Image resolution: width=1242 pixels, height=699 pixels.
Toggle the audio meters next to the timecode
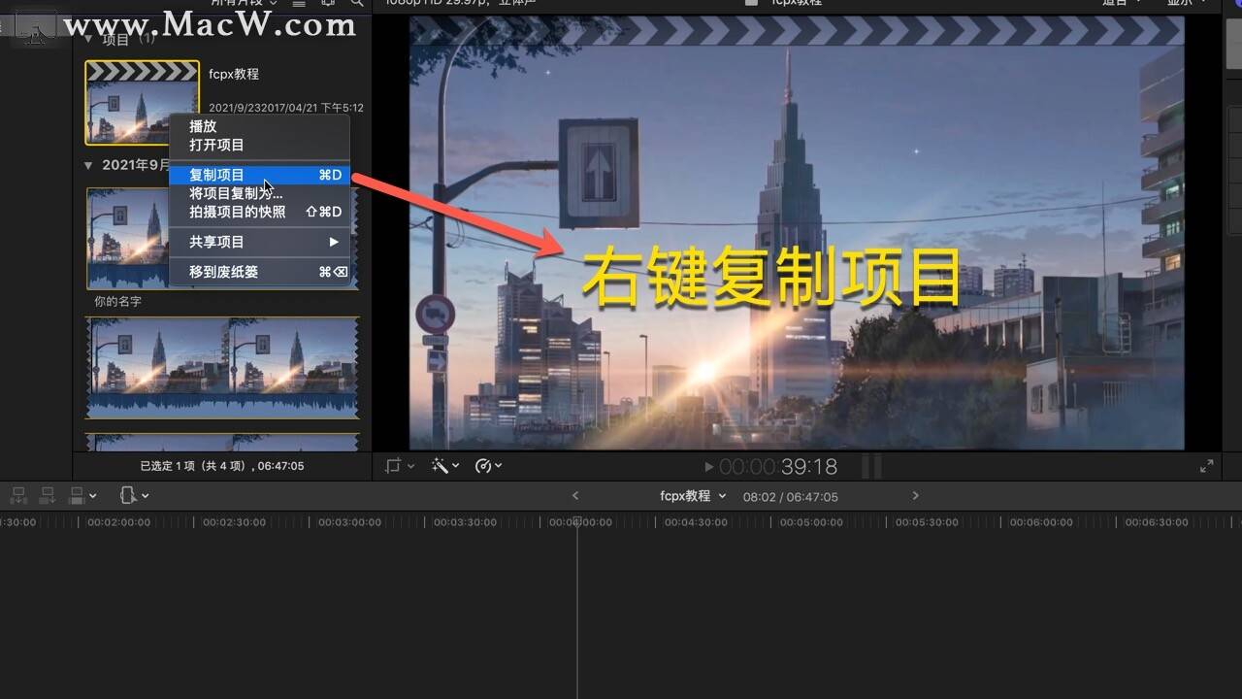872,467
